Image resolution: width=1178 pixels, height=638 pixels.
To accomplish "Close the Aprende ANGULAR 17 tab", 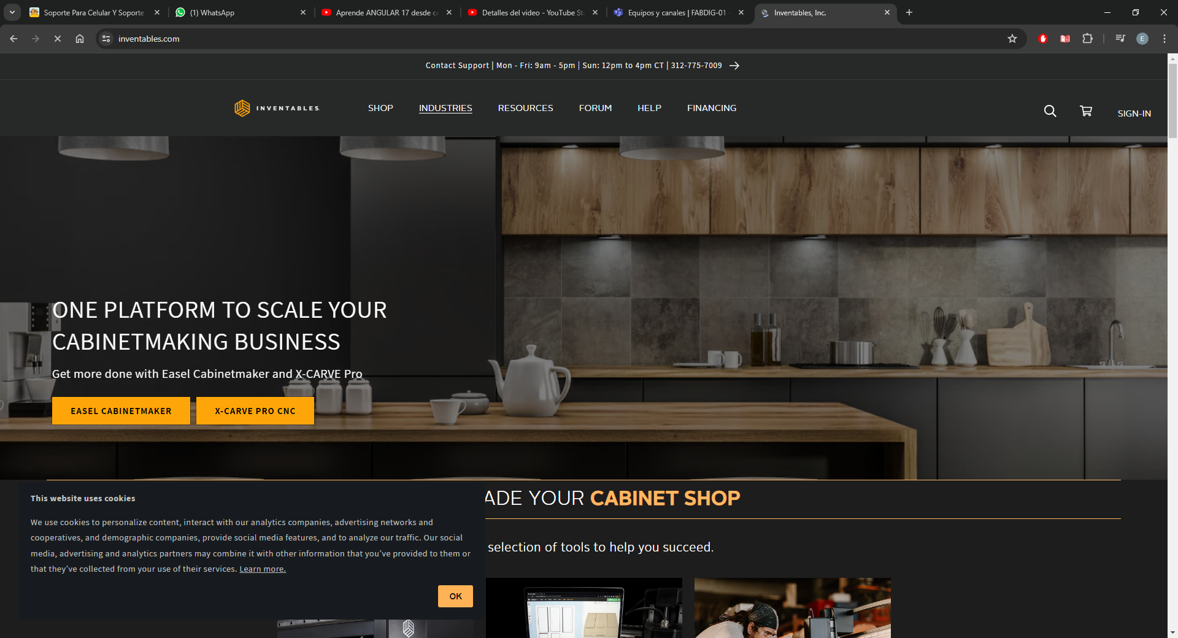I will (x=449, y=12).
